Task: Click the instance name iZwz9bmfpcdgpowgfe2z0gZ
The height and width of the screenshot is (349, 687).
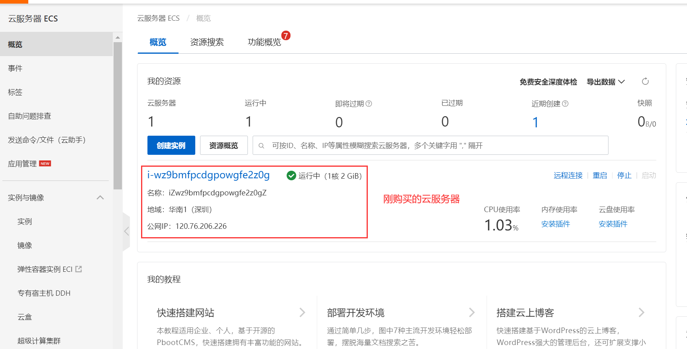Action: click(x=218, y=193)
